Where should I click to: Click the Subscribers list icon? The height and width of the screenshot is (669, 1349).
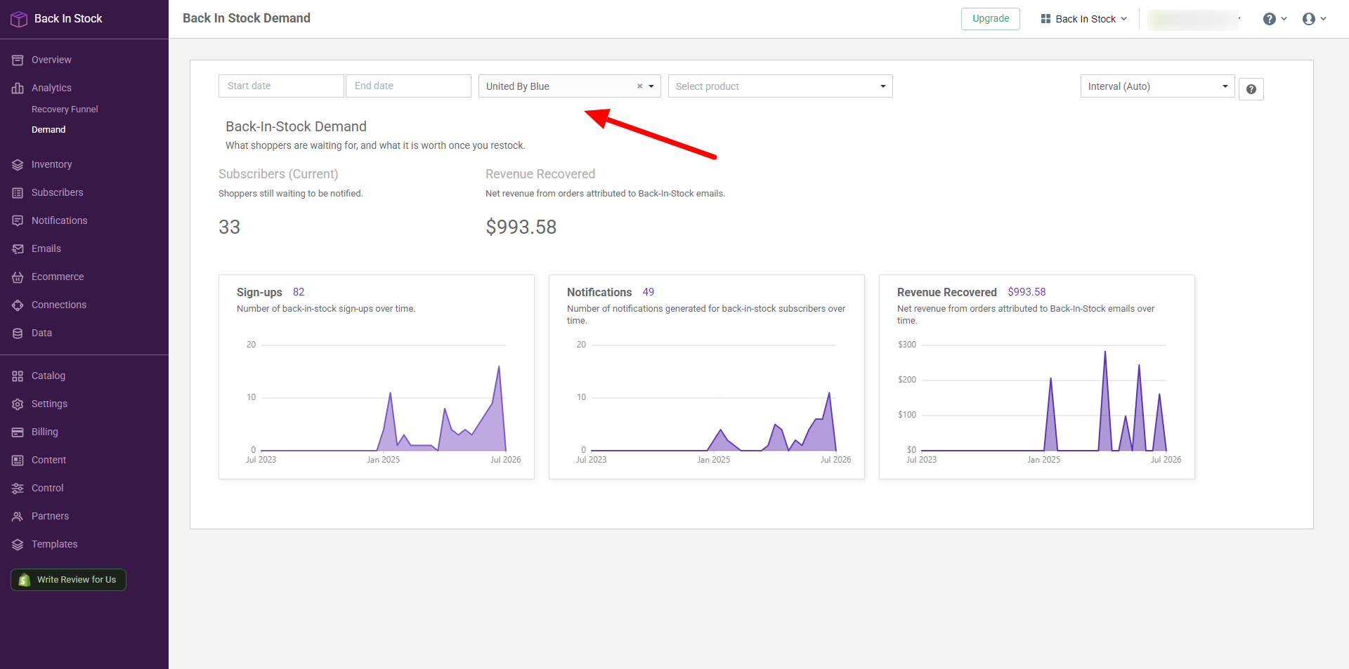(18, 193)
